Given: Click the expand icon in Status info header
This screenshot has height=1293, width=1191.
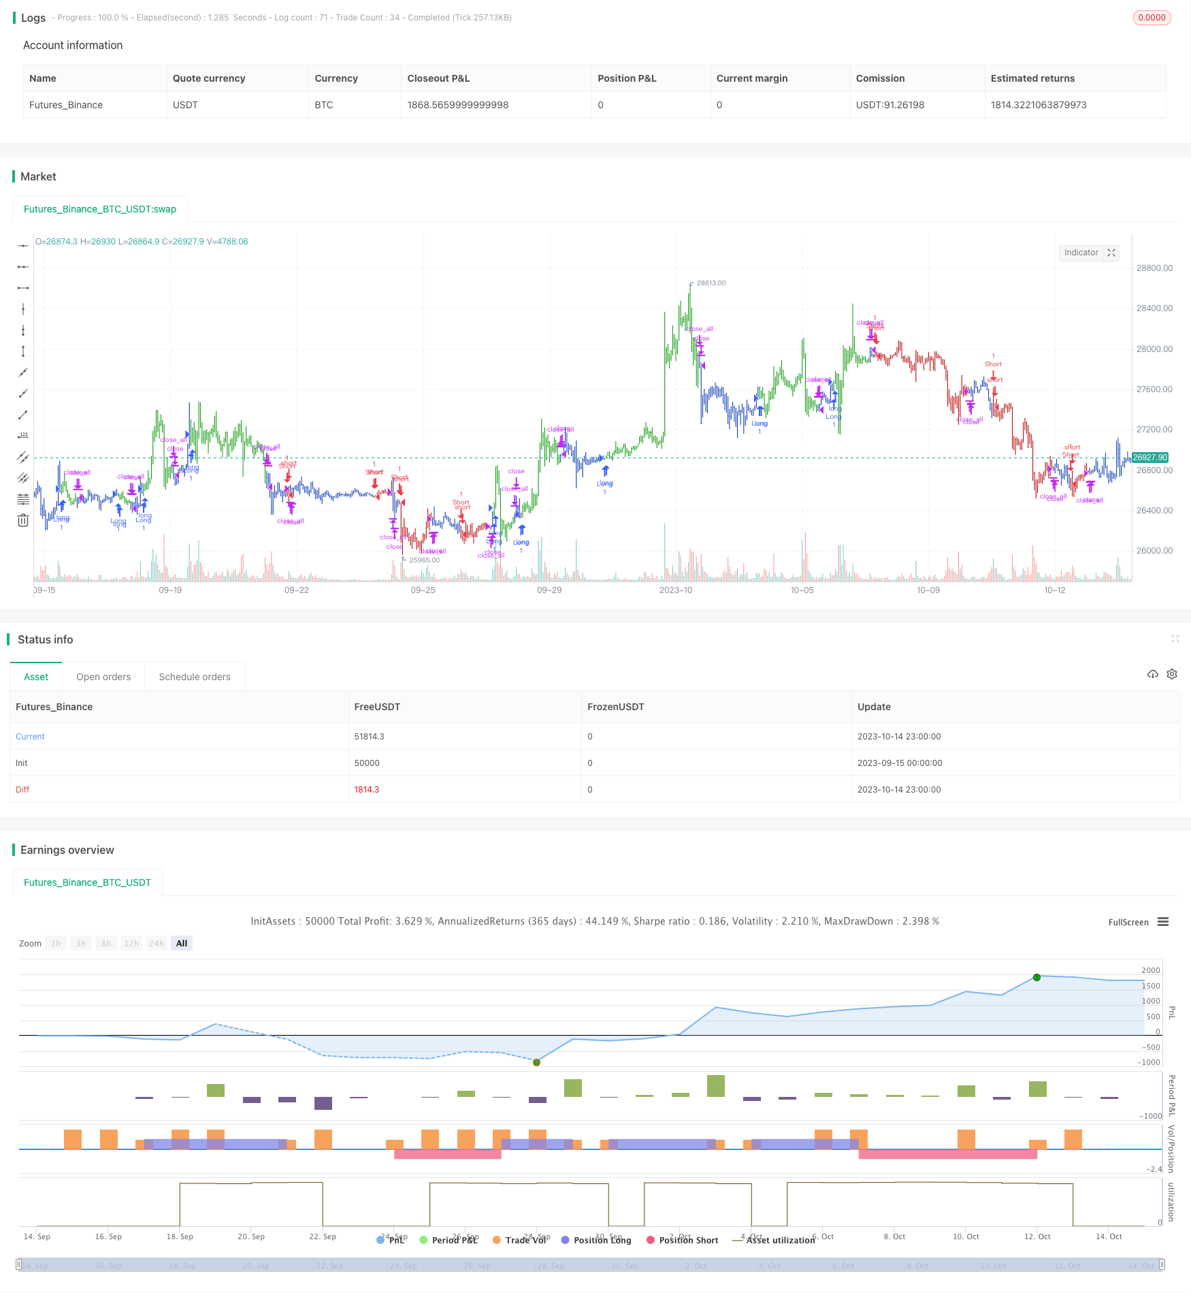Looking at the screenshot, I should coord(1175,639).
